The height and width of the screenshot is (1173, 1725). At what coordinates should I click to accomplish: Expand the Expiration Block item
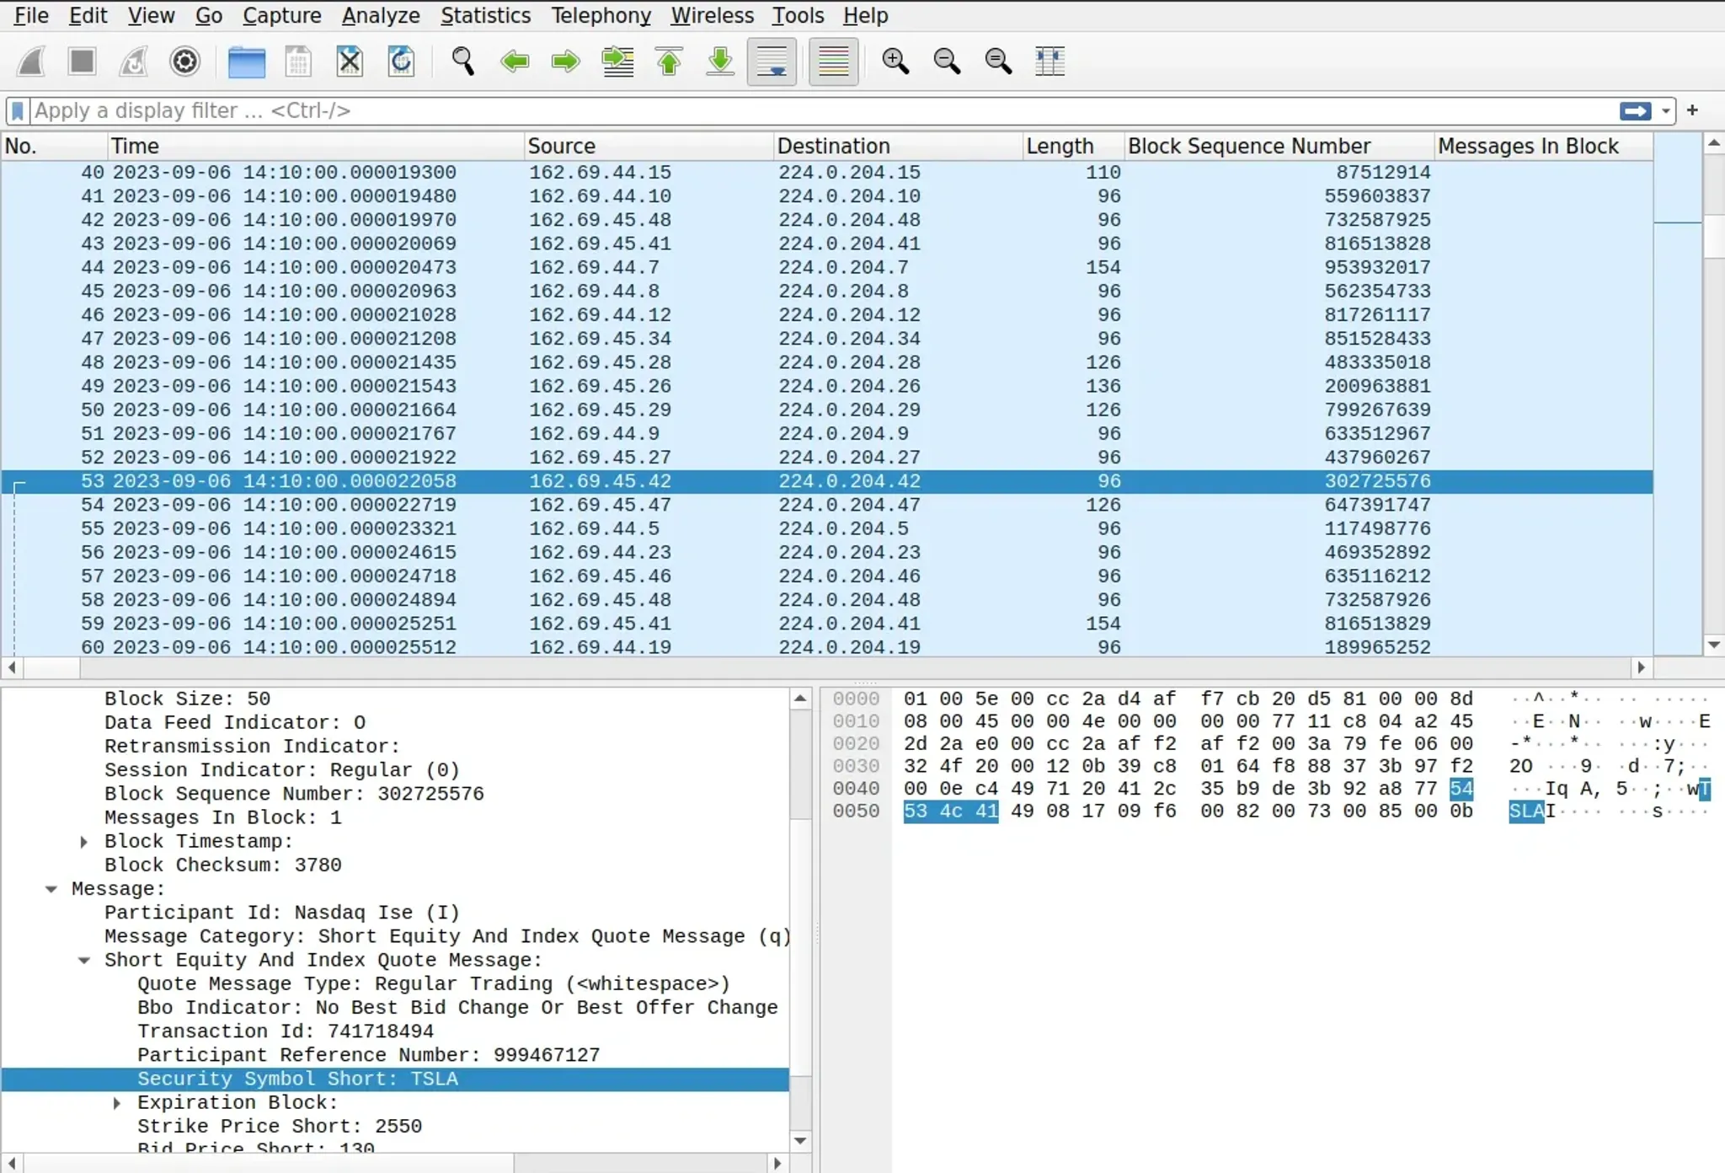[117, 1103]
